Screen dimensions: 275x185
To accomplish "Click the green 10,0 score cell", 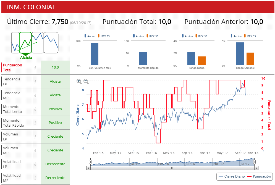I will pos(55,67).
